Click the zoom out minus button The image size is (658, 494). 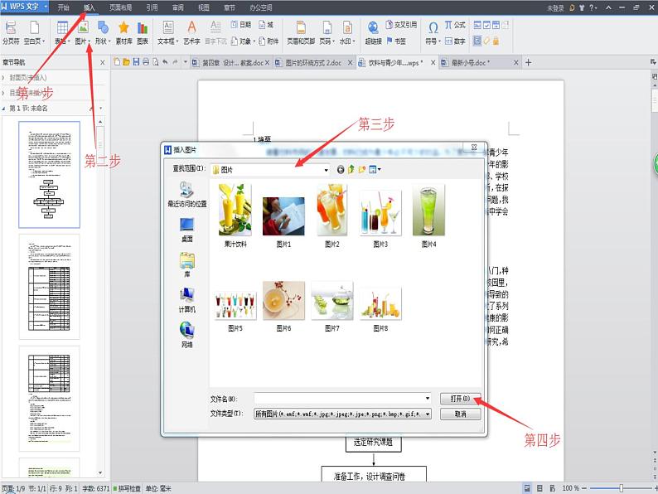[583, 488]
